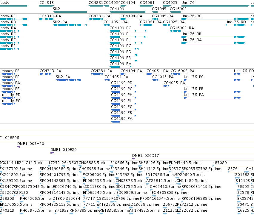This screenshot has height=215, width=254.
Task: Select the CG4194-RA transcript label
Action: 132,16
